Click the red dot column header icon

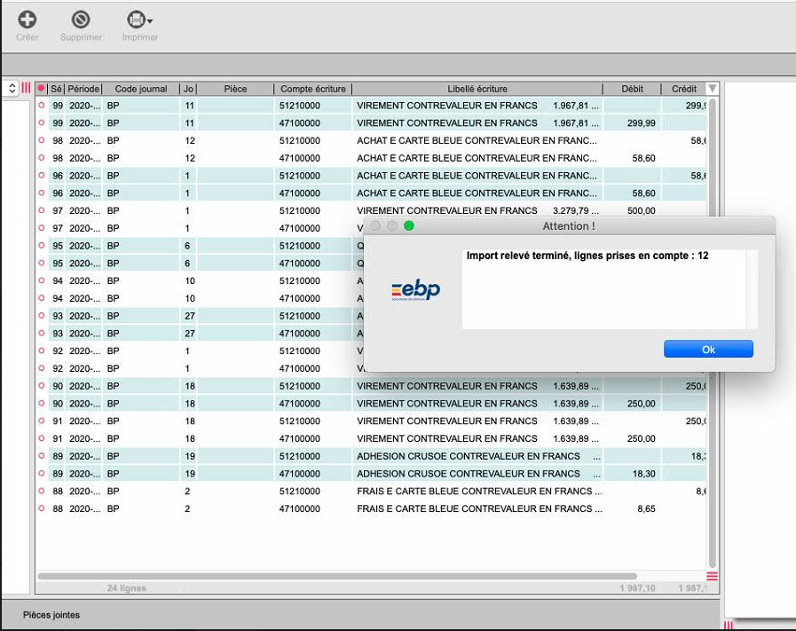click(41, 89)
